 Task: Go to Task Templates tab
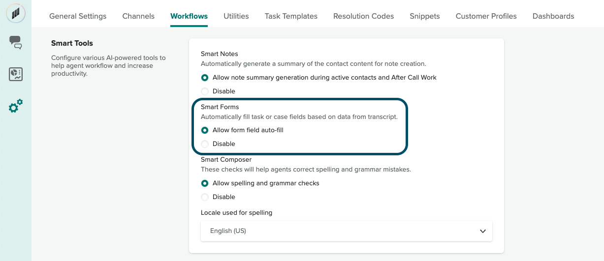pos(291,16)
